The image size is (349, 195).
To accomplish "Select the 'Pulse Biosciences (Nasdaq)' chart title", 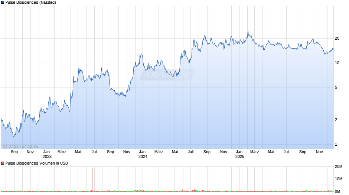I will [x=31, y=3].
